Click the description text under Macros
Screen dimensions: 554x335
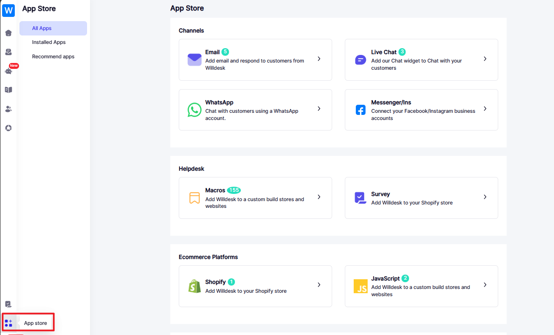pyautogui.click(x=255, y=203)
